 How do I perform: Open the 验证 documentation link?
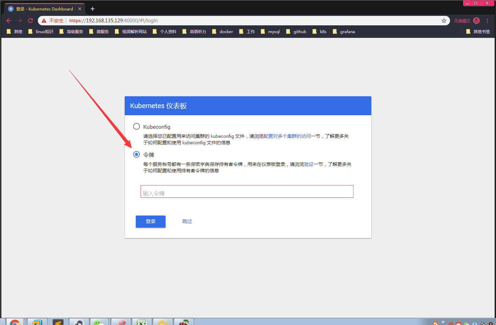tap(309, 164)
